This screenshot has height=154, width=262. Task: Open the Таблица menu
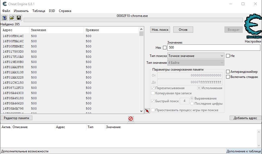click(x=39, y=11)
